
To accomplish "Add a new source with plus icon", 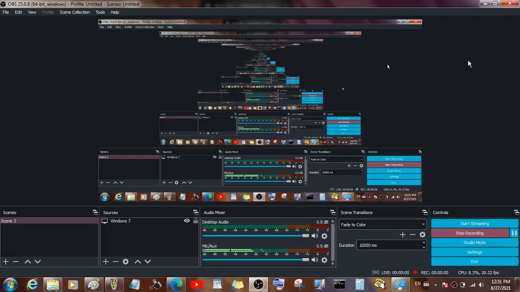I will click(106, 262).
